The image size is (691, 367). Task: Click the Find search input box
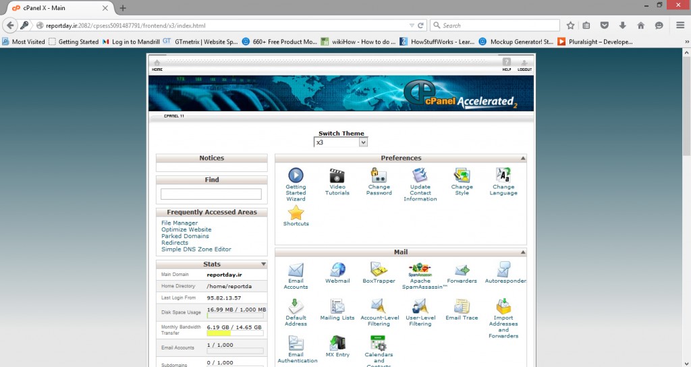(211, 194)
